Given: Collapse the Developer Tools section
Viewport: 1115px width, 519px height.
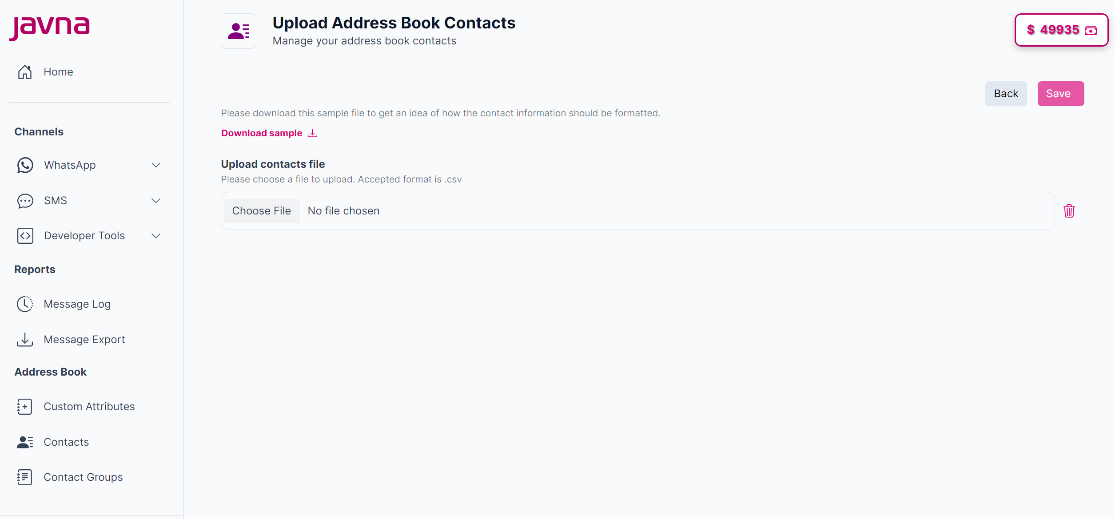Looking at the screenshot, I should (155, 235).
